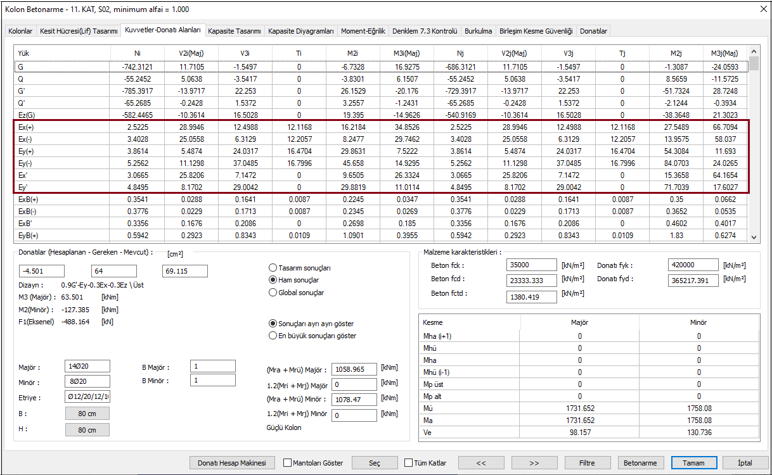Open the Filtre button

pyautogui.click(x=588, y=463)
